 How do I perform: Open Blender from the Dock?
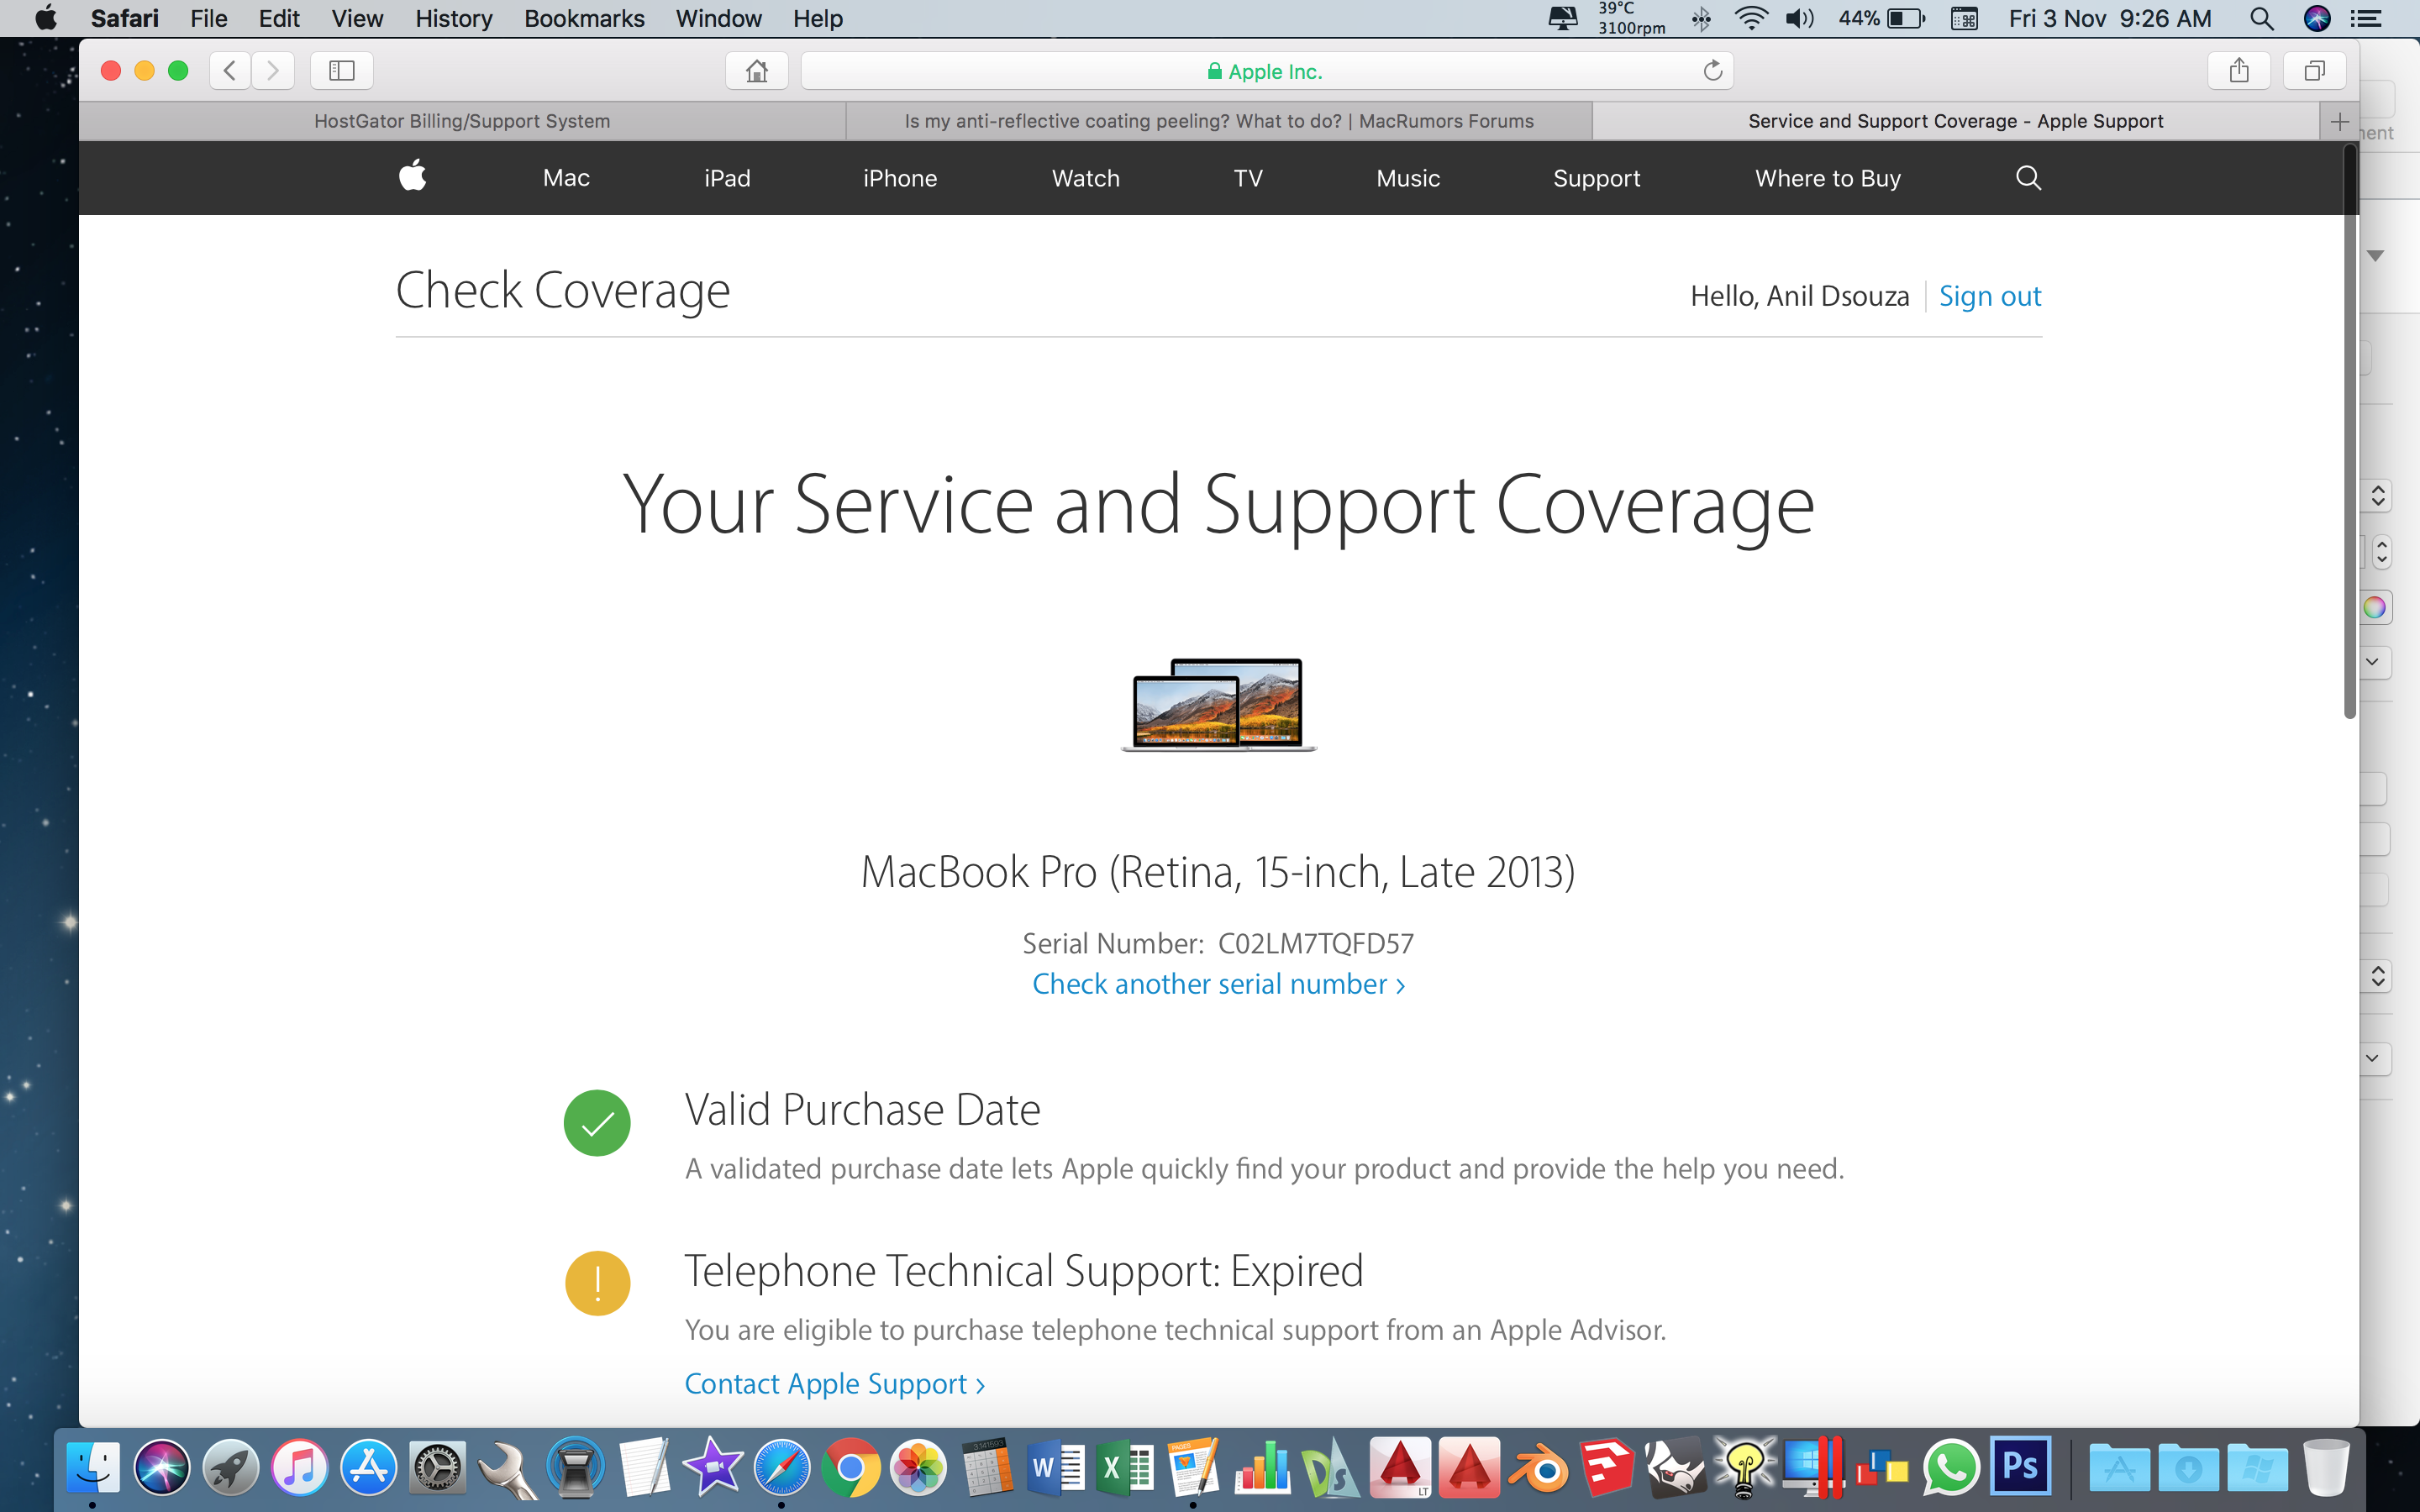[x=1538, y=1468]
